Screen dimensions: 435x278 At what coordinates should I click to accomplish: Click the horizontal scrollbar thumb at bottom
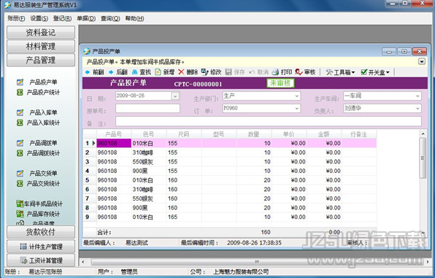pyautogui.click(x=257, y=262)
